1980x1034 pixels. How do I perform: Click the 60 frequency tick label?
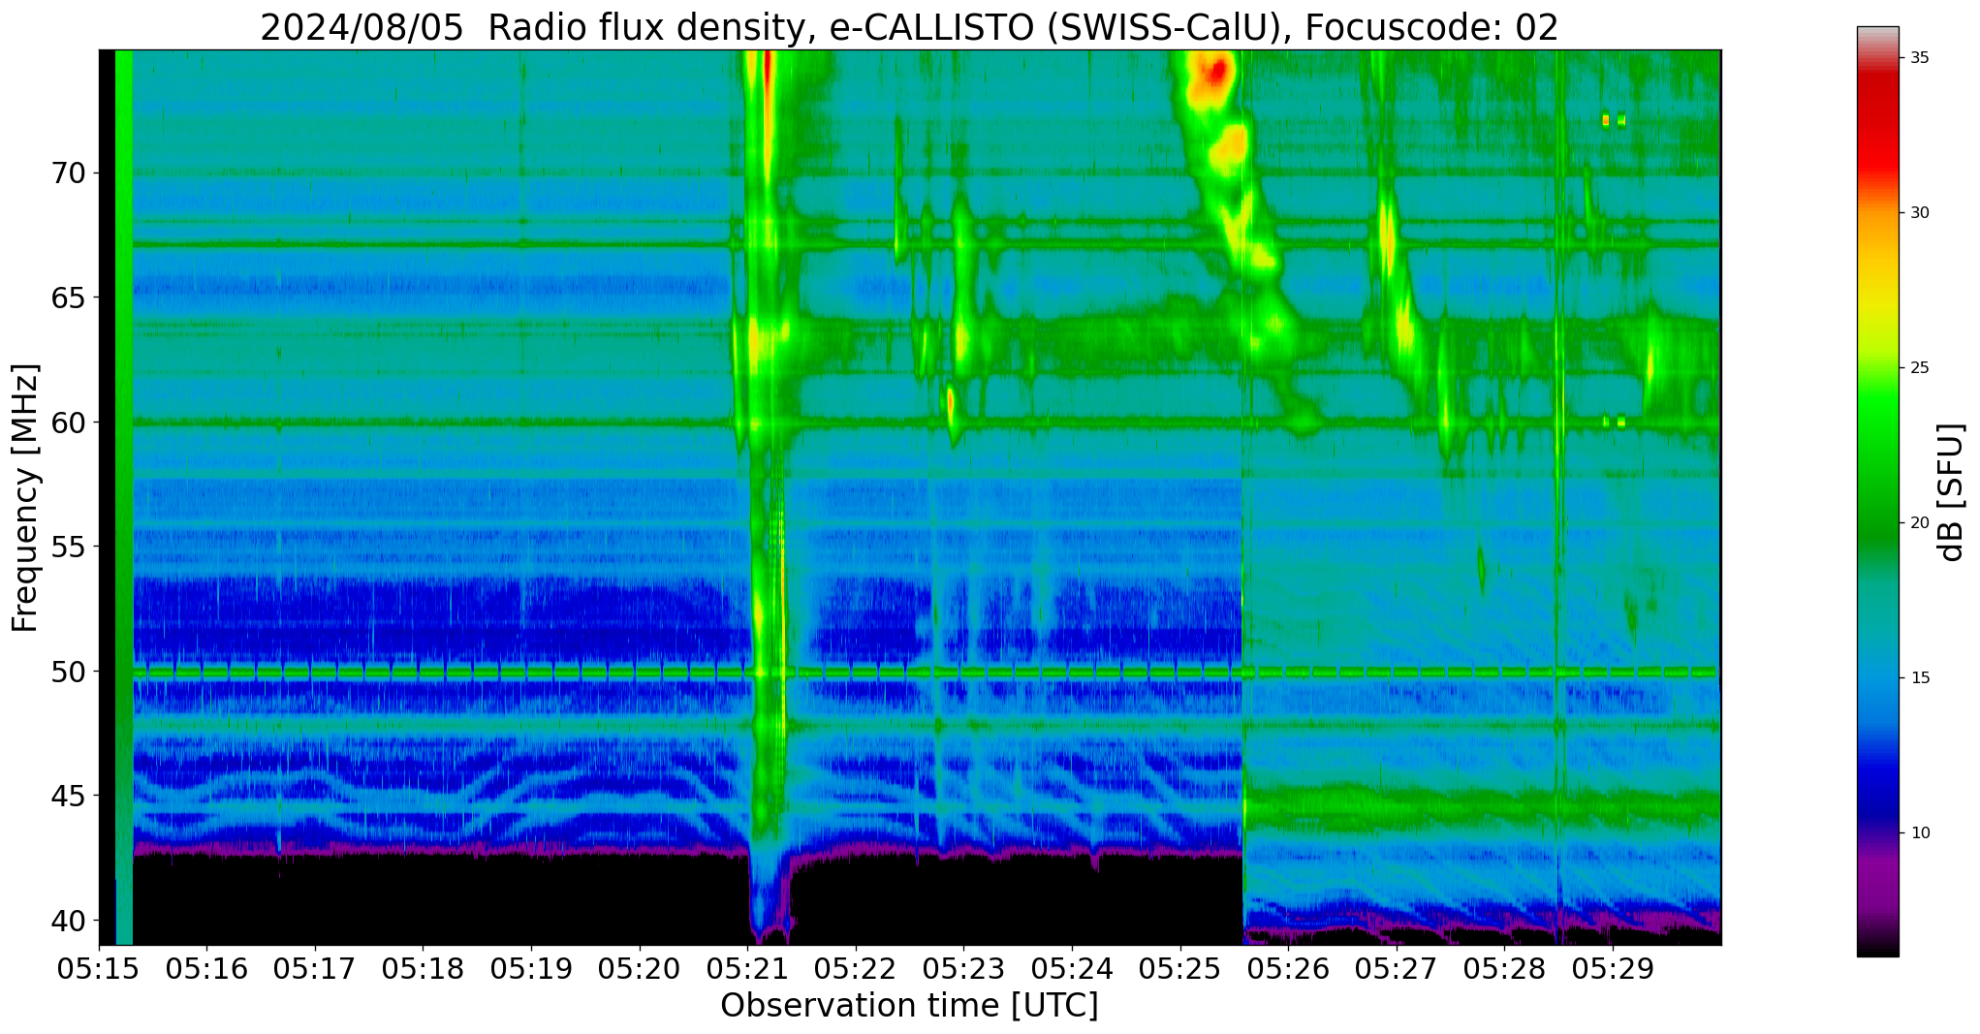click(x=68, y=423)
